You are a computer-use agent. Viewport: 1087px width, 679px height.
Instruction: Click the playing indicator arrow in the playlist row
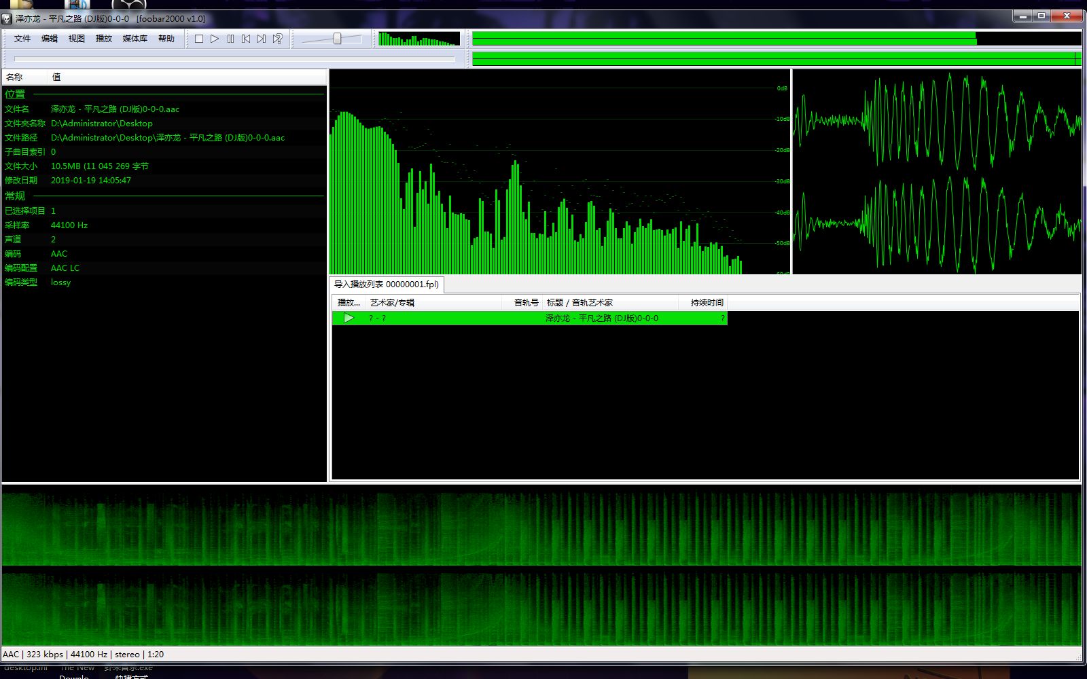coord(349,318)
